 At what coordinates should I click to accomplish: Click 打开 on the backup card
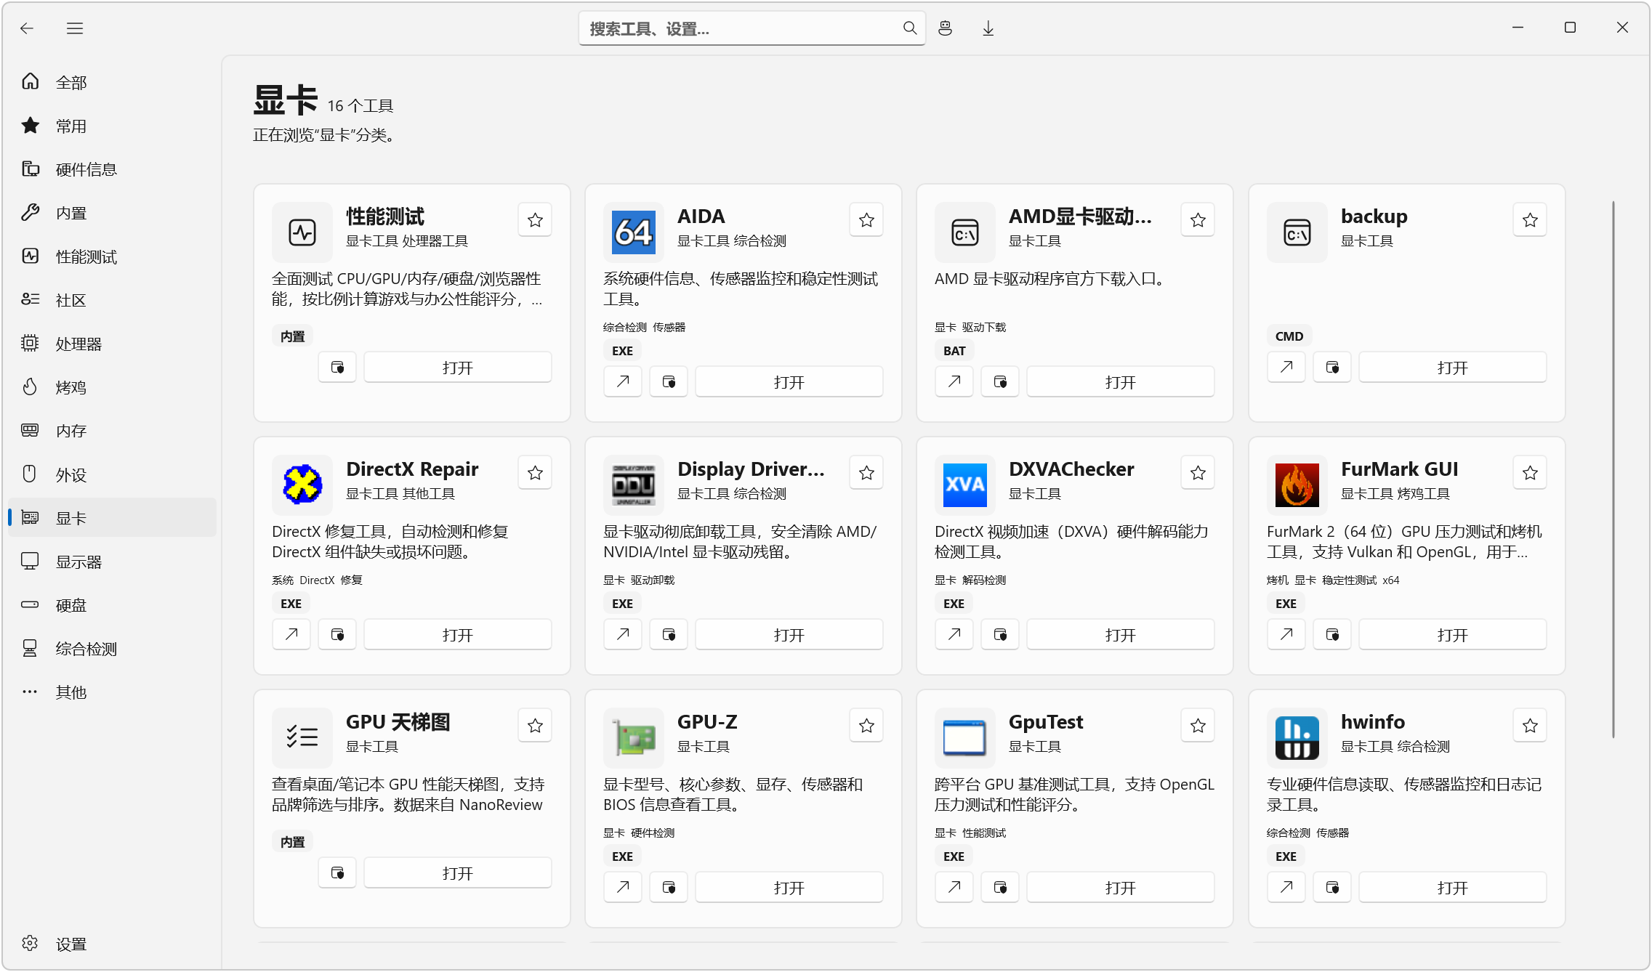[1453, 368]
